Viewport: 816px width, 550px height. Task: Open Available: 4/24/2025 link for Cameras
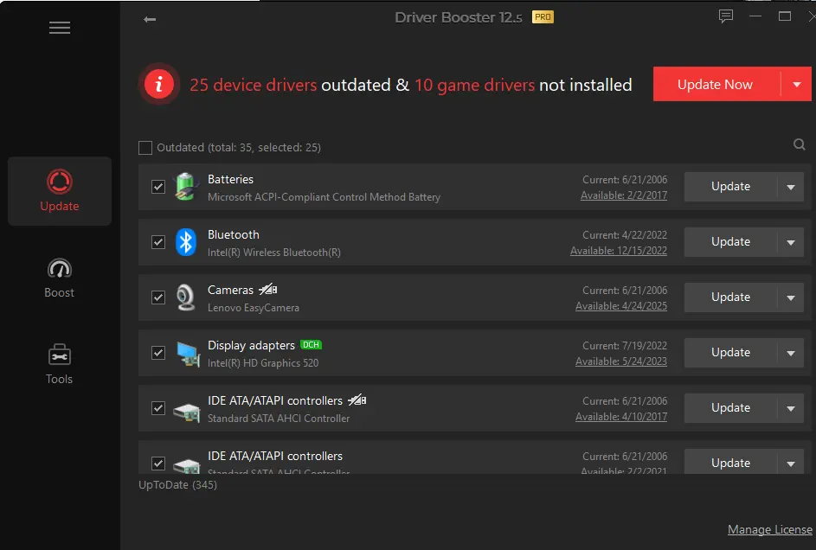tap(620, 306)
